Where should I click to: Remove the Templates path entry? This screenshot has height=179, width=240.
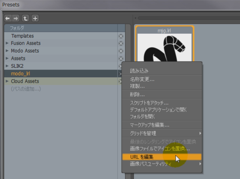(121, 36)
